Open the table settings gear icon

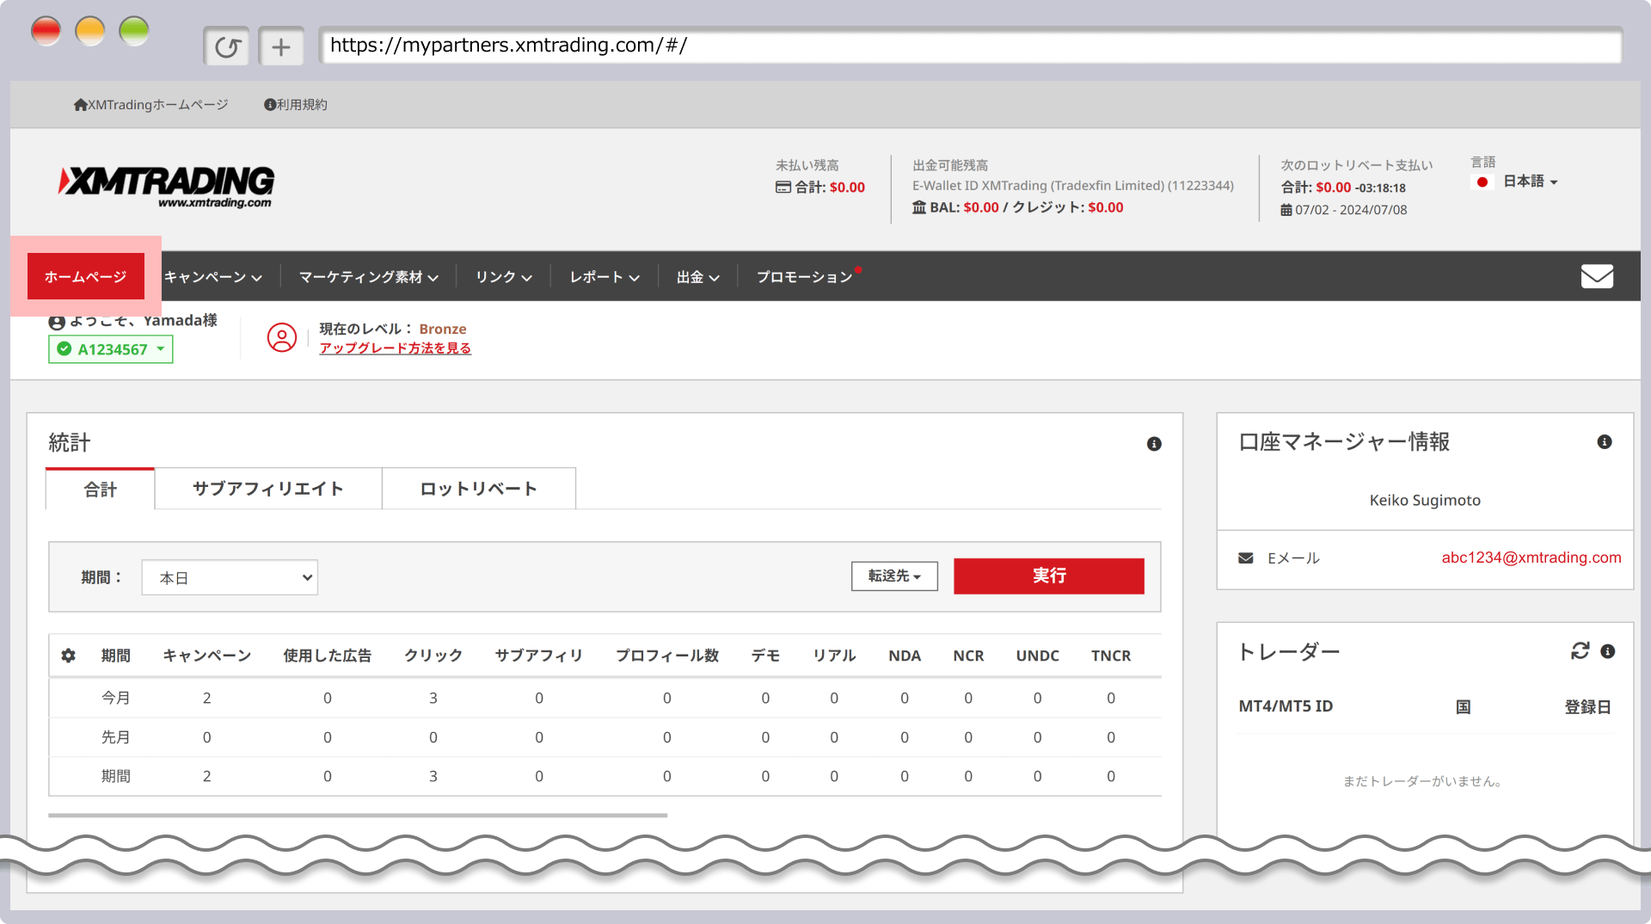[69, 656]
